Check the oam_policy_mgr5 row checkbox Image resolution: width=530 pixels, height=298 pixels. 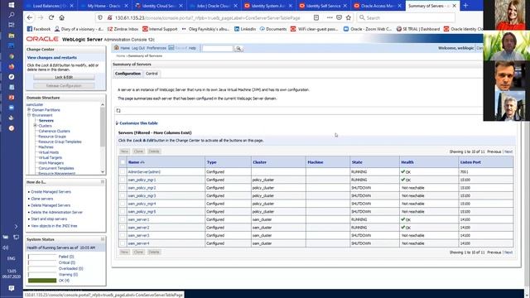pos(123,212)
